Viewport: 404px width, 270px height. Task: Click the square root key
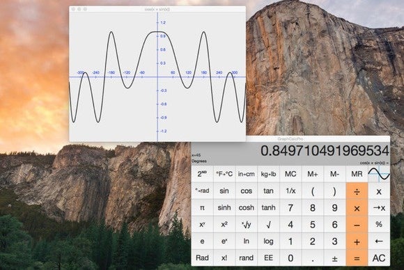pos(268,225)
